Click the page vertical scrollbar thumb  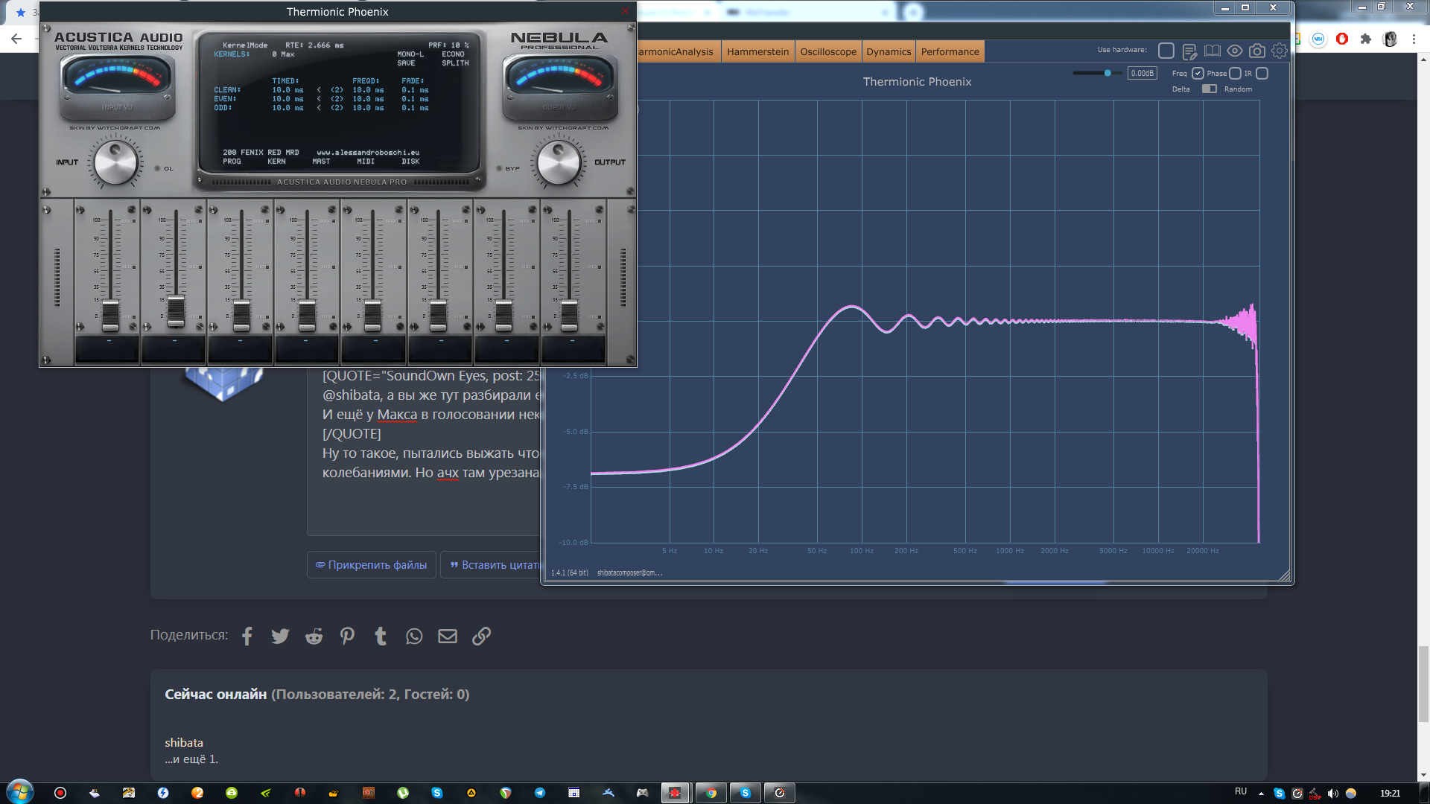[x=1423, y=684]
